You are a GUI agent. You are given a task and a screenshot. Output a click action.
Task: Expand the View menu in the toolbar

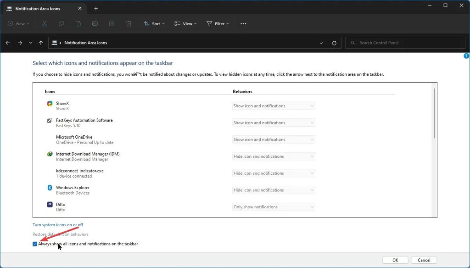[x=185, y=23]
